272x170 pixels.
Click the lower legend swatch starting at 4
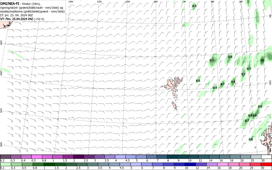click(x=114, y=164)
